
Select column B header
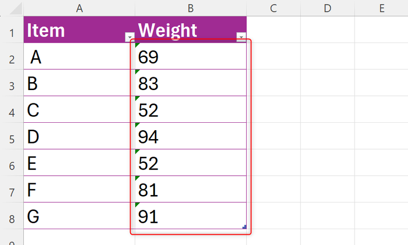[190, 8]
